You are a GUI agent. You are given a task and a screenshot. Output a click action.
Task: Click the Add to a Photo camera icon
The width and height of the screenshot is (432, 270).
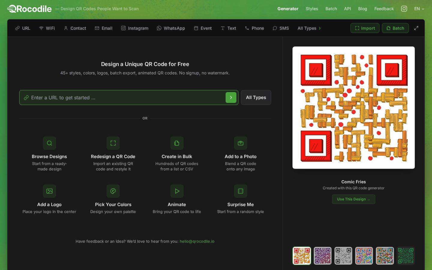click(241, 143)
